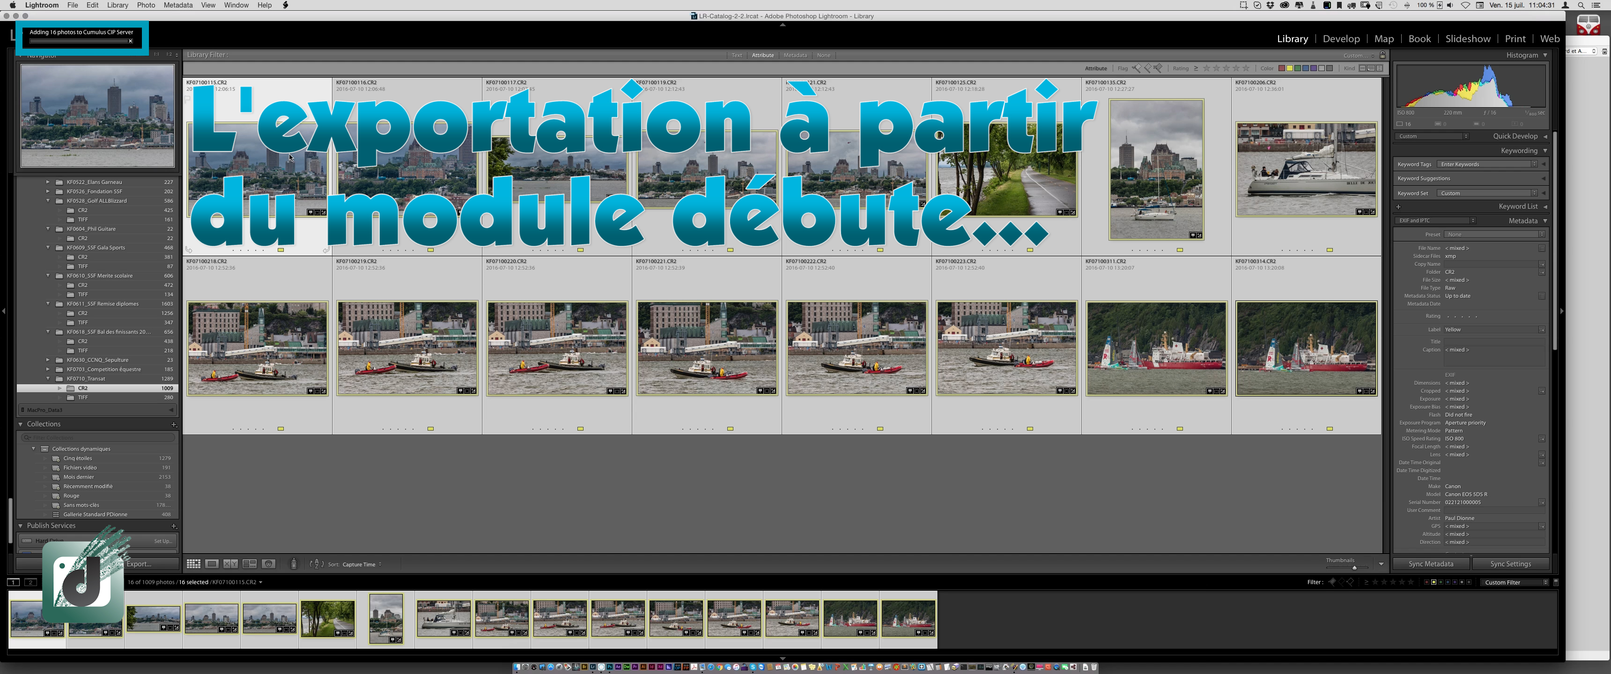Viewport: 1611px width, 674px height.
Task: Collapse the Collections panel
Action: click(21, 425)
